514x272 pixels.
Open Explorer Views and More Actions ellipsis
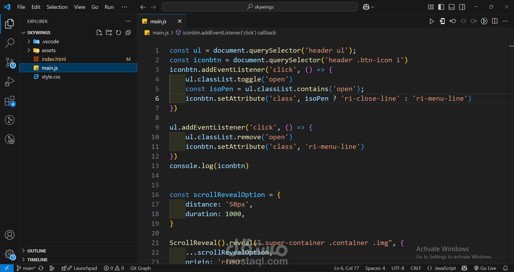tap(129, 21)
